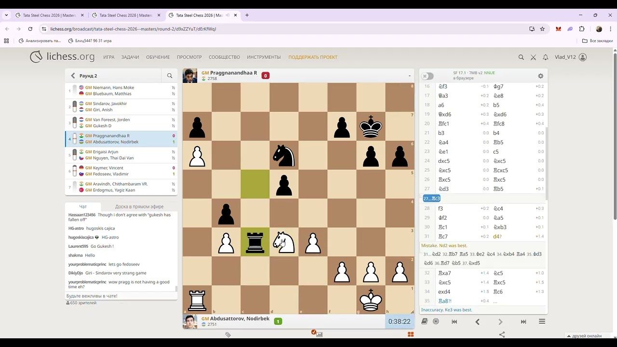Screen dimensions: 617x347
Task: Select the Erigaisi vs Nguyen game
Action: point(121,155)
